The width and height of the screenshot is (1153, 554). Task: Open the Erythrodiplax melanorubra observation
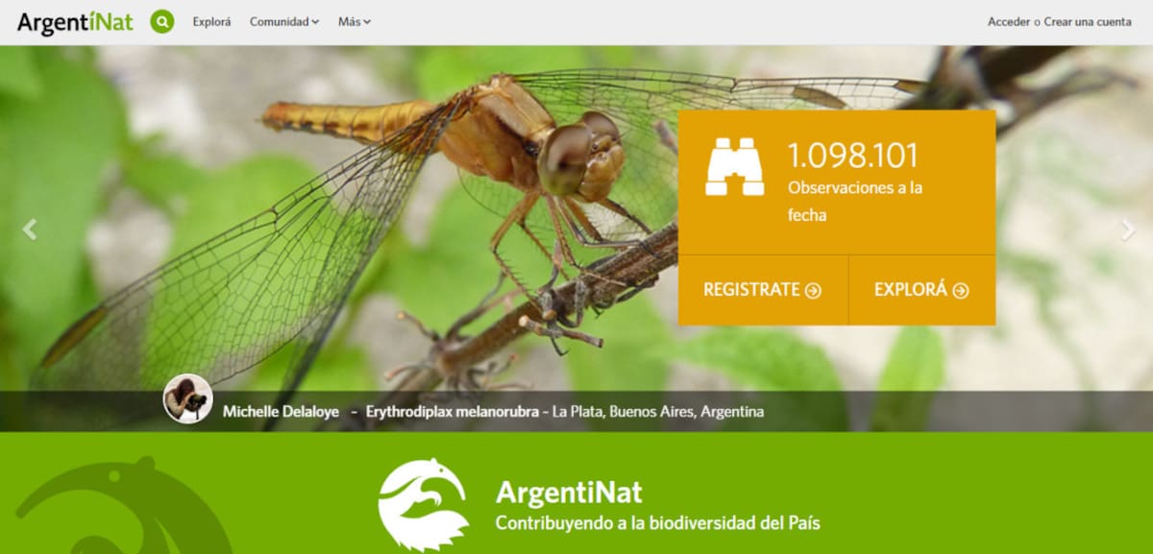click(x=451, y=411)
